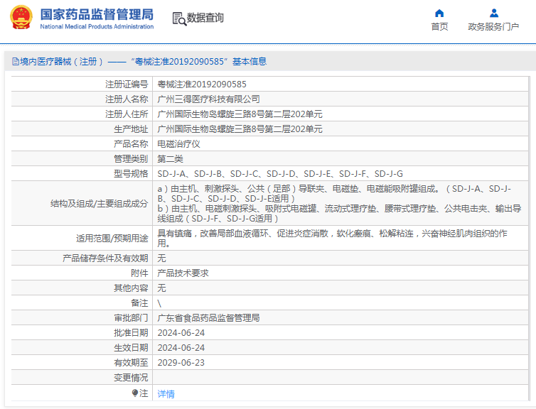
Task: Click the 国家药品监督管理局 site title
Action: pos(97,13)
